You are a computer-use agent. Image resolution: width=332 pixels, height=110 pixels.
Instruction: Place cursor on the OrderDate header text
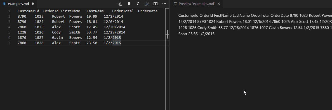tap(148, 11)
